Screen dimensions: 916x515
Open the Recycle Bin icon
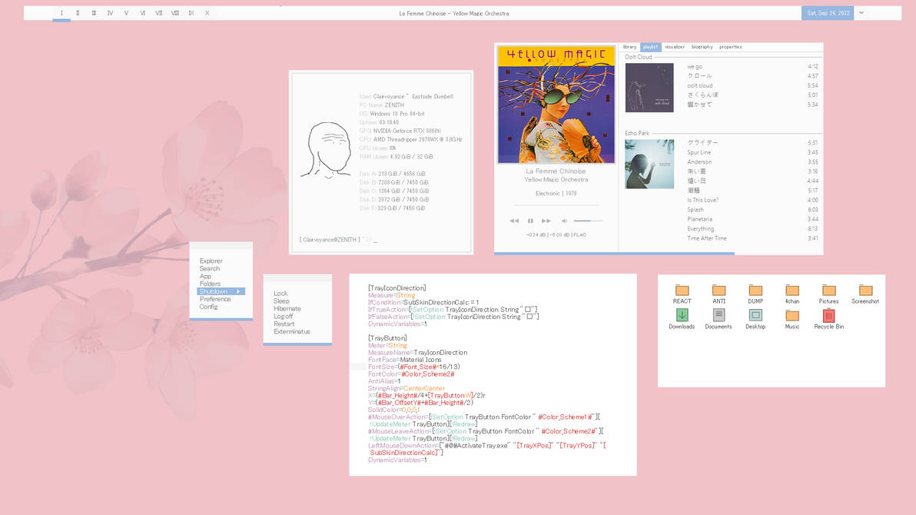828,316
